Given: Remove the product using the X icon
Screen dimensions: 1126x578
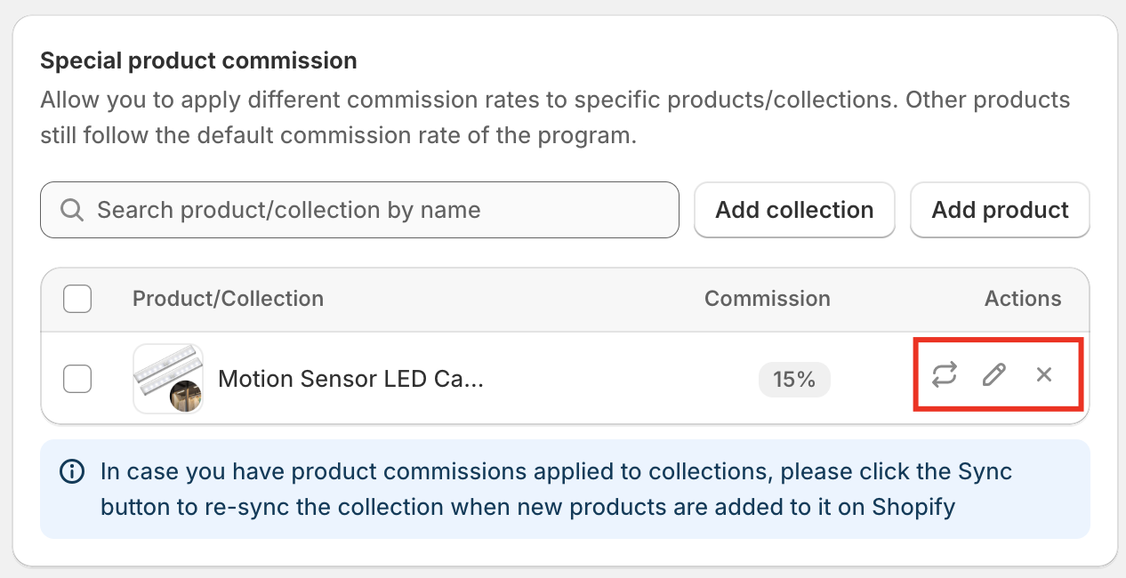Looking at the screenshot, I should point(1044,374).
